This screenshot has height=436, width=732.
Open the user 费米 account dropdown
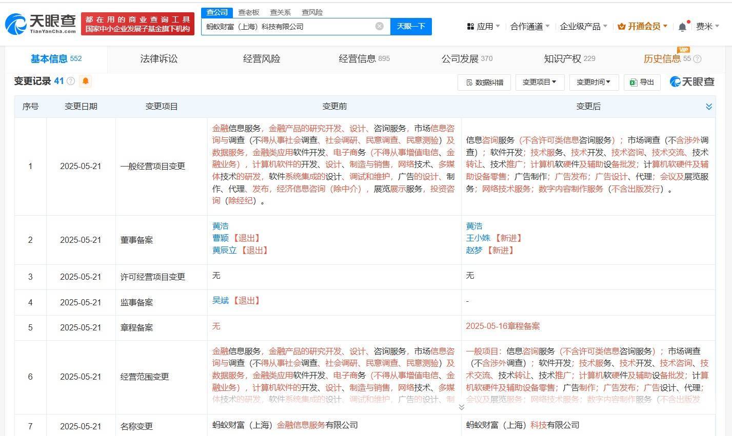(x=708, y=26)
